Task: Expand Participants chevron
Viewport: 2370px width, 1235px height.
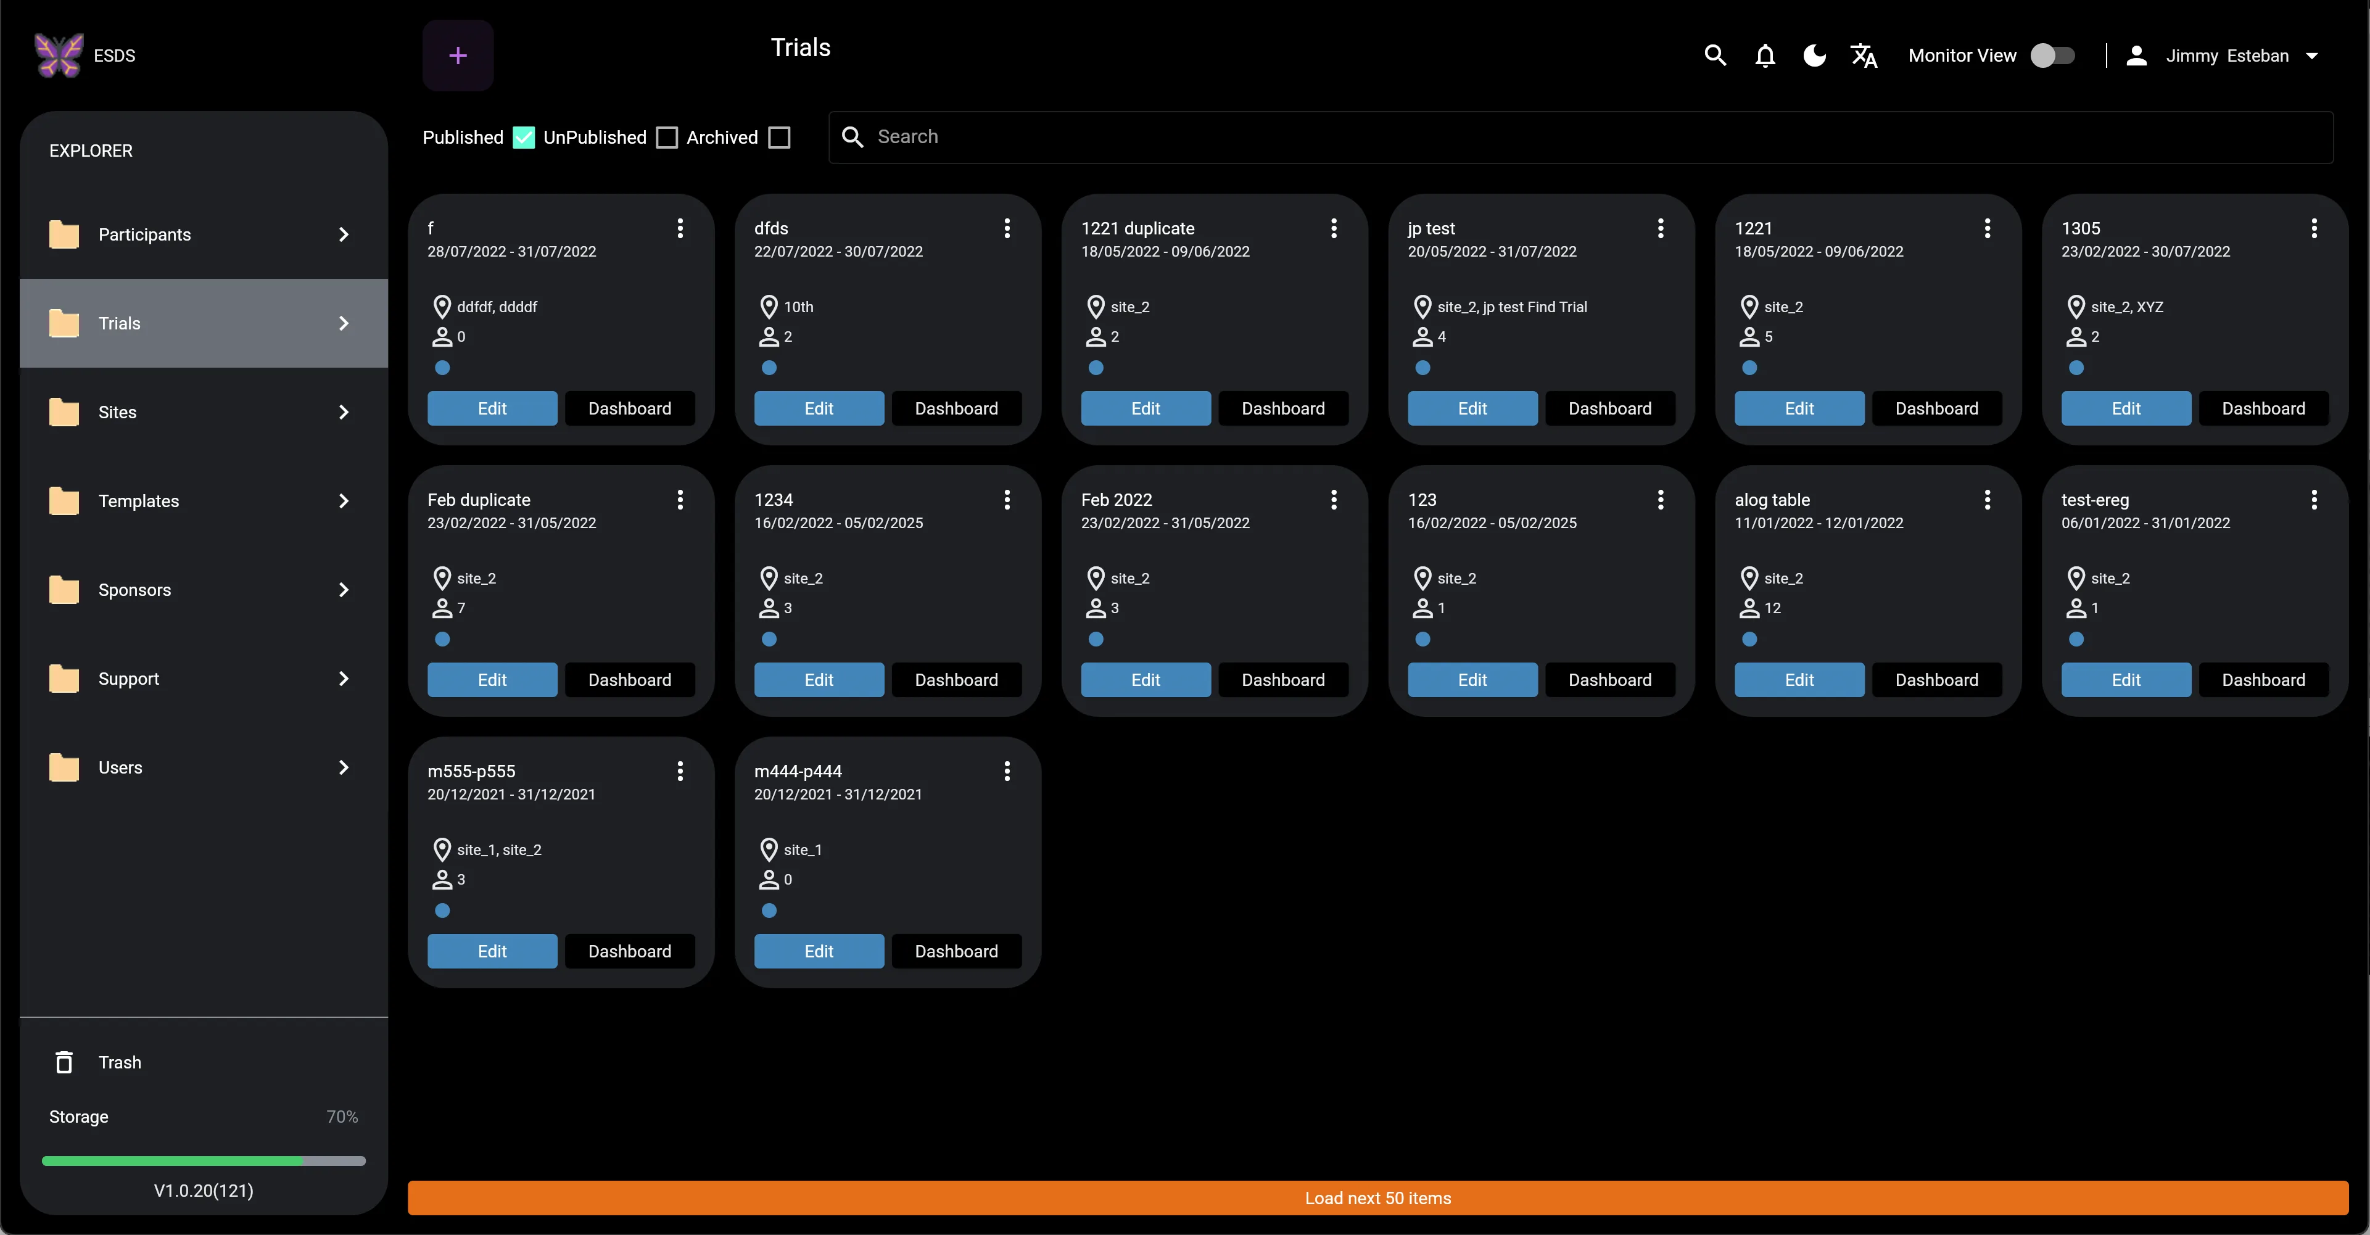Action: (343, 234)
